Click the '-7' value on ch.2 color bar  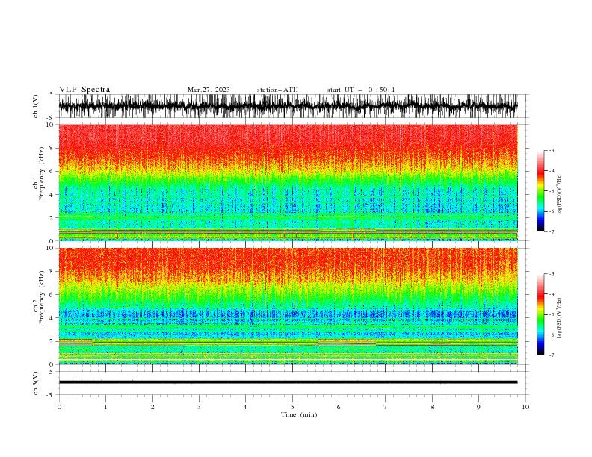coord(552,355)
